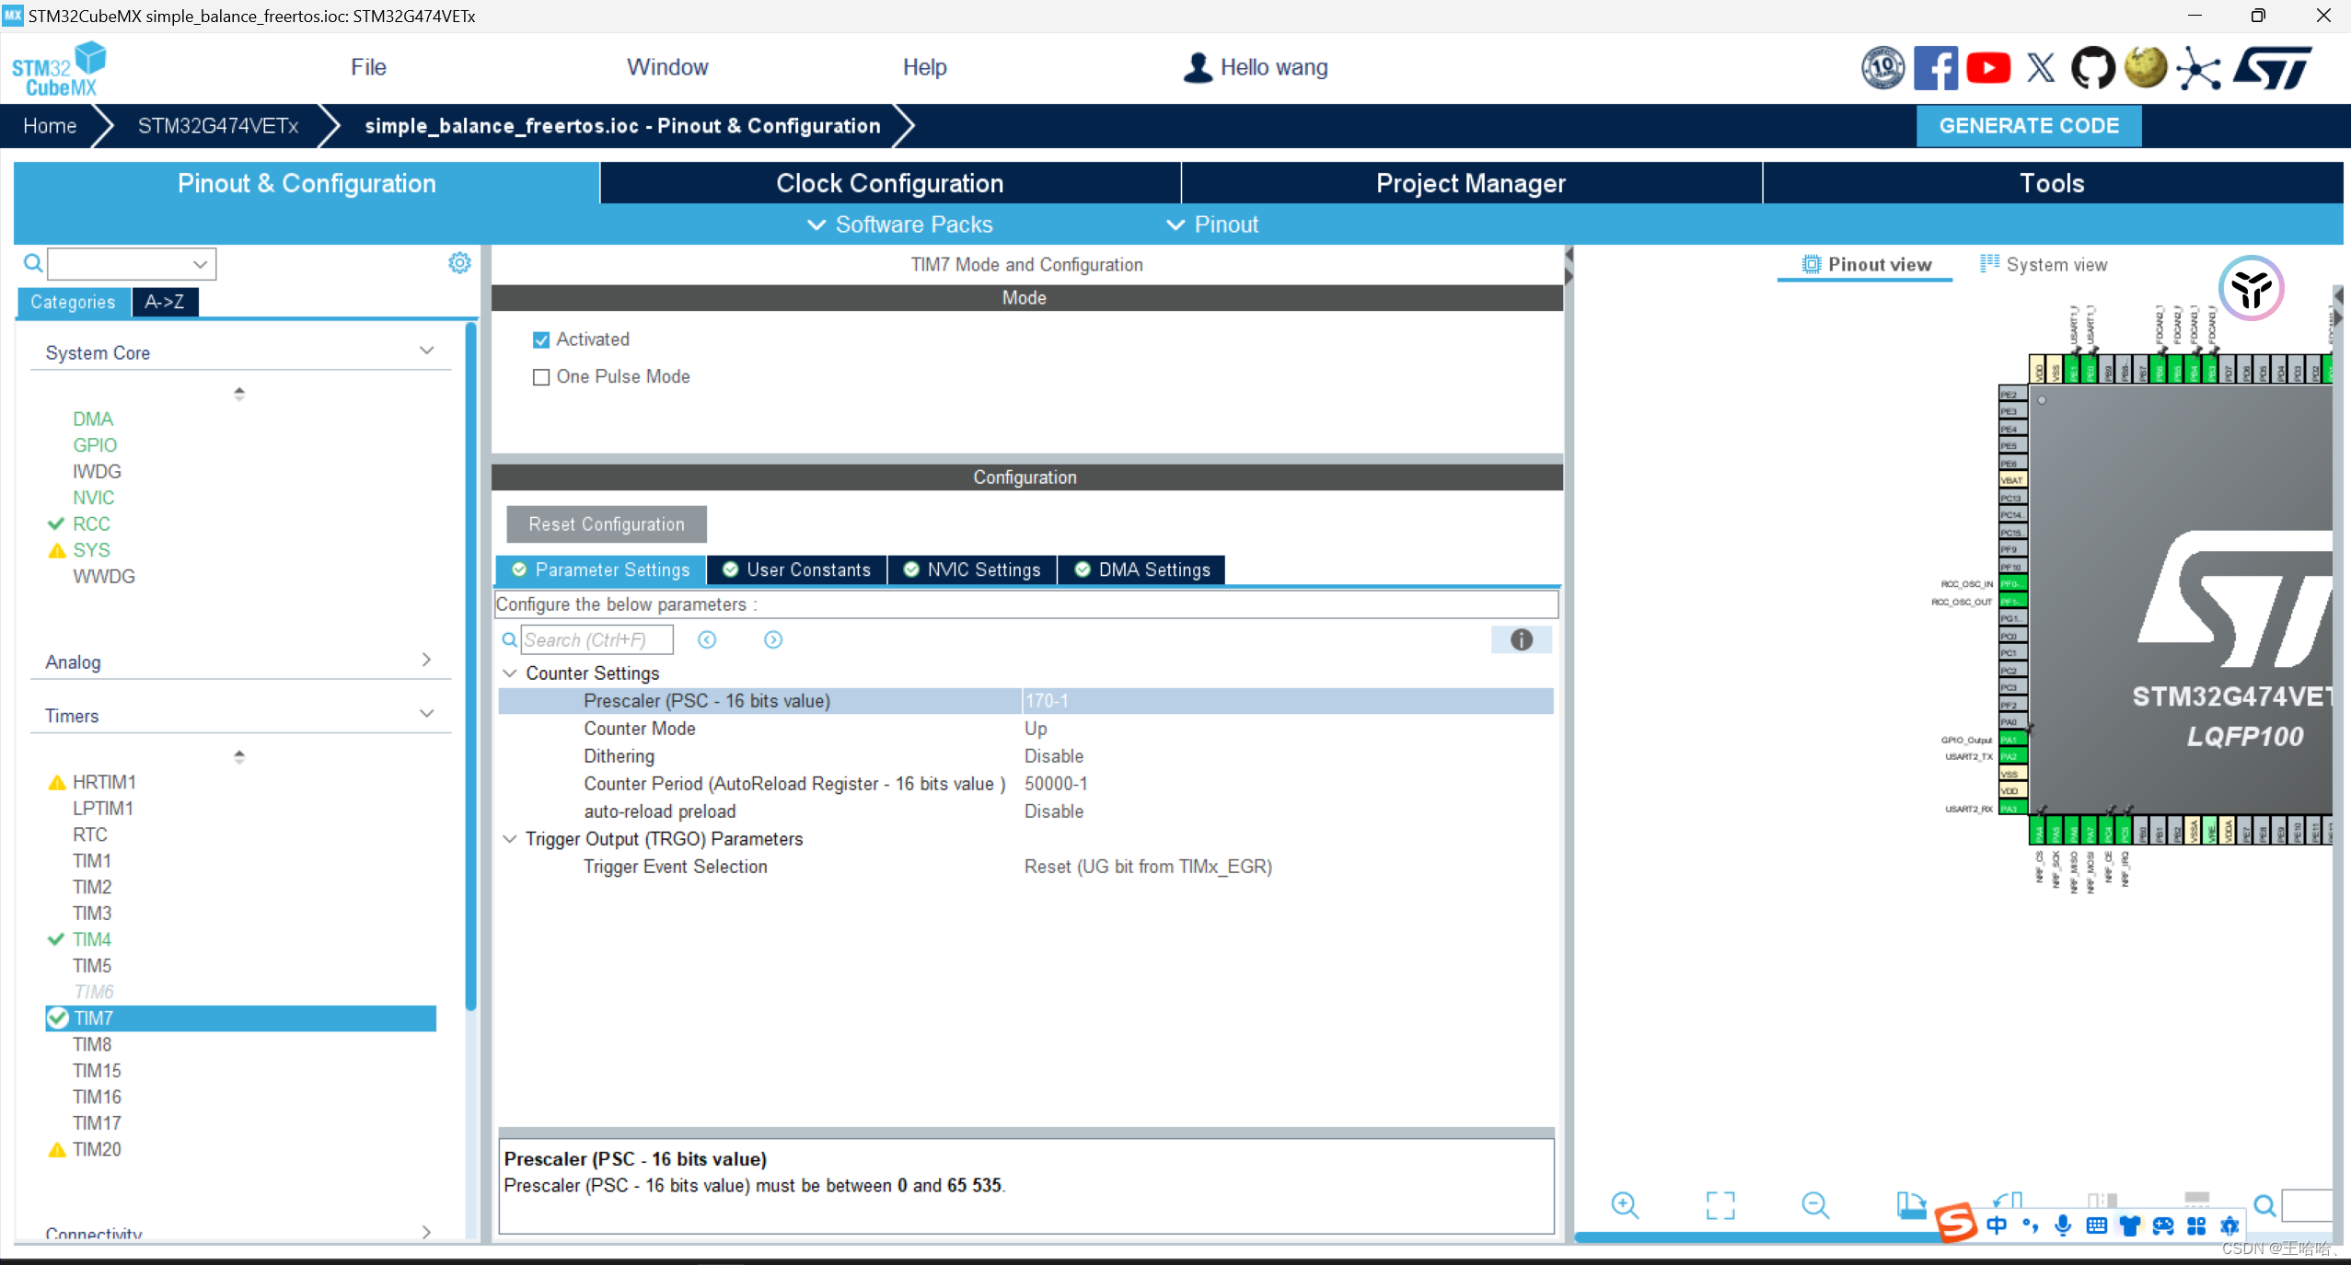Collapse the Counter Settings group
Screen dimensions: 2351x1265
(510, 673)
